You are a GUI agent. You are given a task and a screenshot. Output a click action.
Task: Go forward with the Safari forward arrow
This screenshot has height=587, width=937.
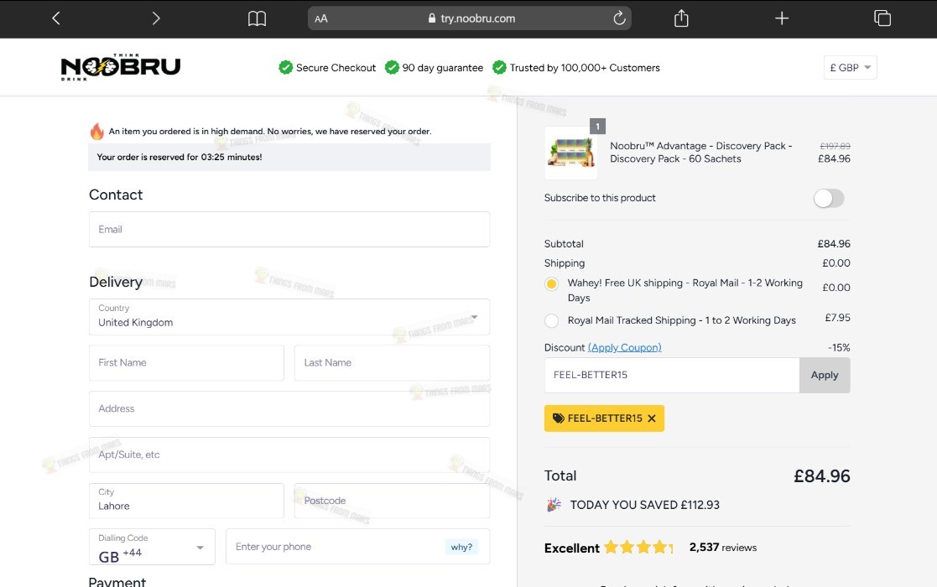pyautogui.click(x=156, y=18)
